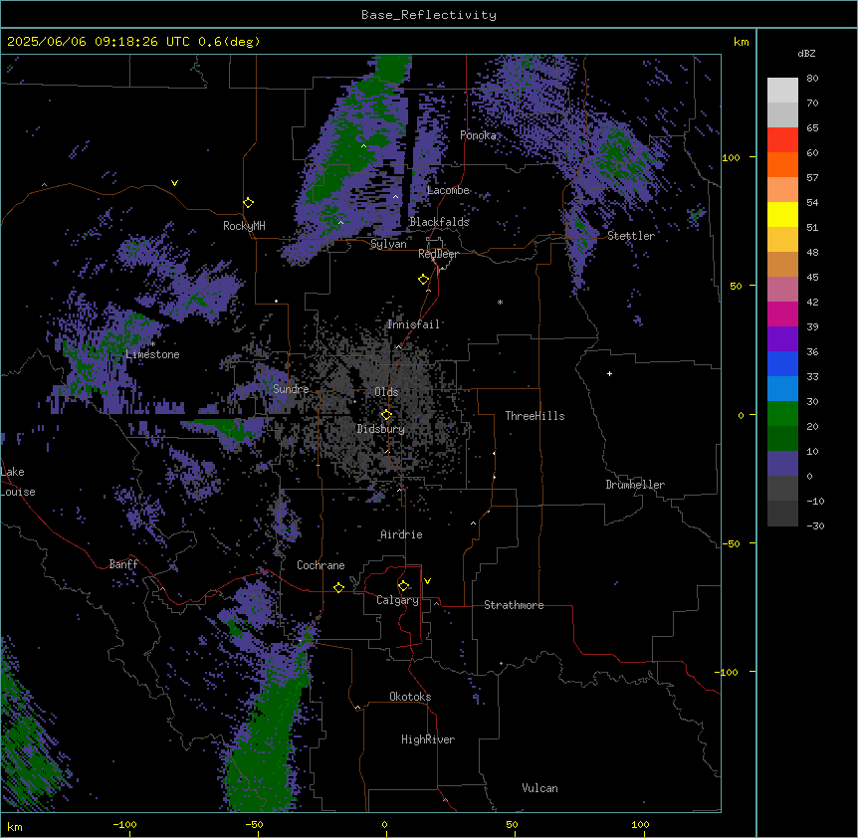Click the Base_Reflectivity title text
858x838 pixels.
[429, 15]
